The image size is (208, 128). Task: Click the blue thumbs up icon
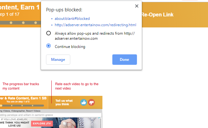84,102
